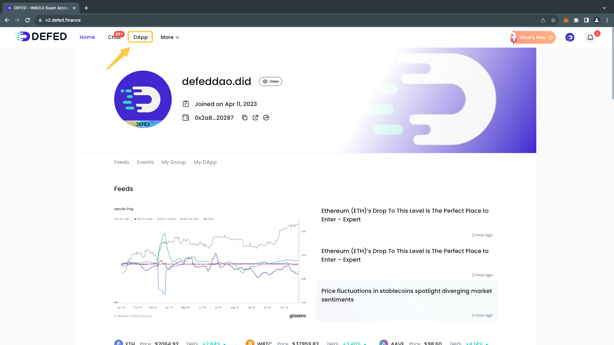
Task: Open Chrome three-dot menu
Action: 607,20
